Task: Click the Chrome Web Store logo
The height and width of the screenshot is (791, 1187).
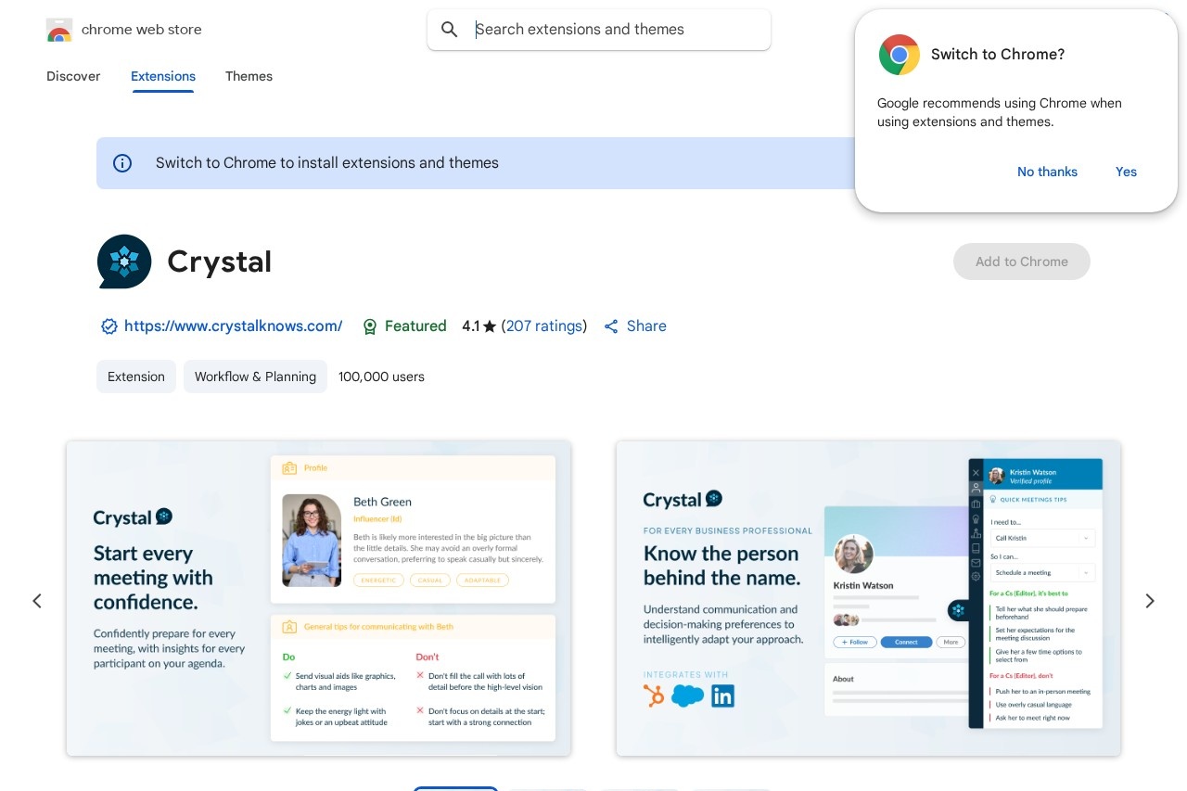Action: pos(59,30)
